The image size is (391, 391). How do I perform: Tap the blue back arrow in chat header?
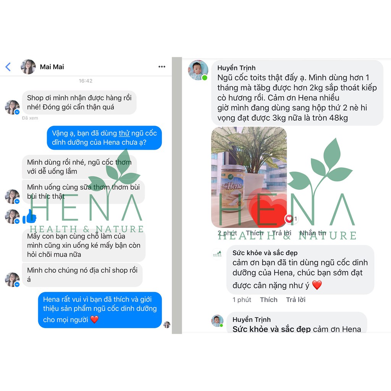8,67
